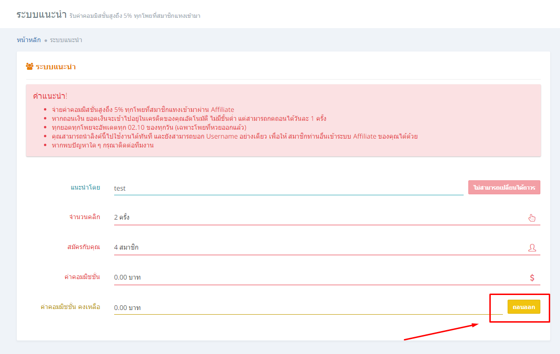Click the pink ไม่สามารถเปลี่ยนได้ถาวร button

click(504, 187)
